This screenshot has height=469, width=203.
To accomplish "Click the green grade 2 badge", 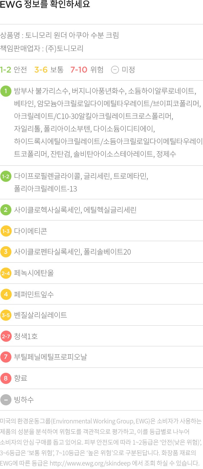I will [6, 210].
